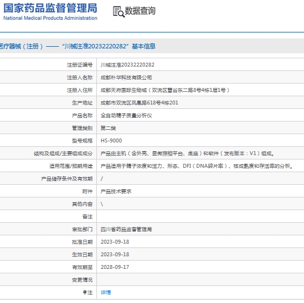Select model value HS-9000
This screenshot has width=304, height=303.
[x=111, y=141]
